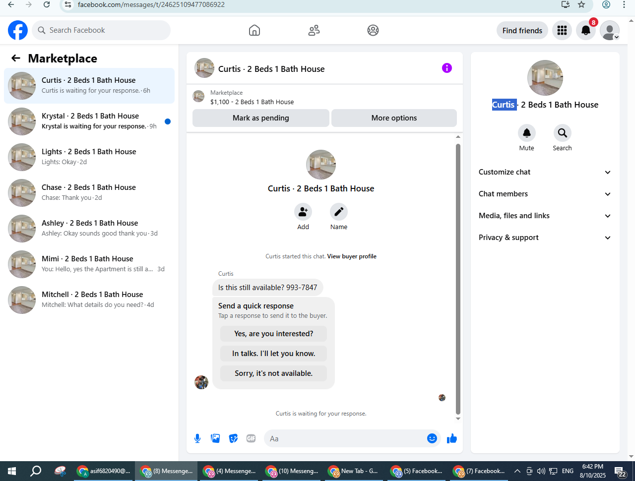Click the message text 'Is this still available? 993-7847'

[268, 288]
